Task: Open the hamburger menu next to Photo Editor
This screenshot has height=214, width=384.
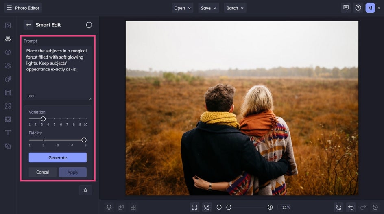Action: (x=9, y=8)
